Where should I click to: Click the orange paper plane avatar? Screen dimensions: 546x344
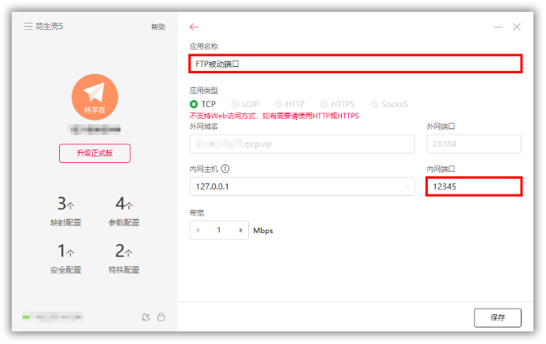tap(95, 98)
